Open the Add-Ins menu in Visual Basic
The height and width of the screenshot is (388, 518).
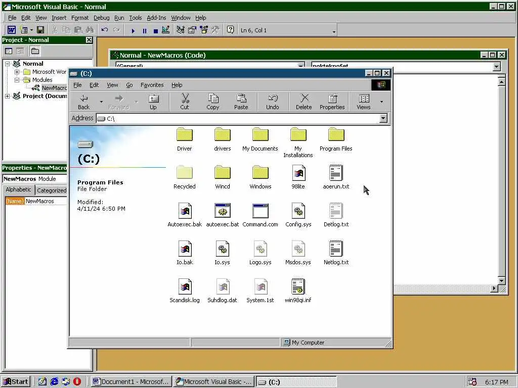pyautogui.click(x=156, y=18)
